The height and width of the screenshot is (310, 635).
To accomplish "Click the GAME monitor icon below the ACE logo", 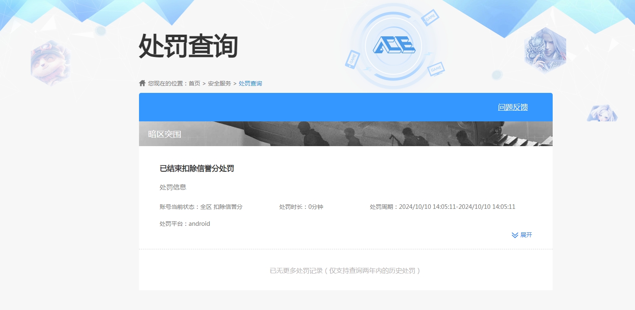I will [x=436, y=69].
